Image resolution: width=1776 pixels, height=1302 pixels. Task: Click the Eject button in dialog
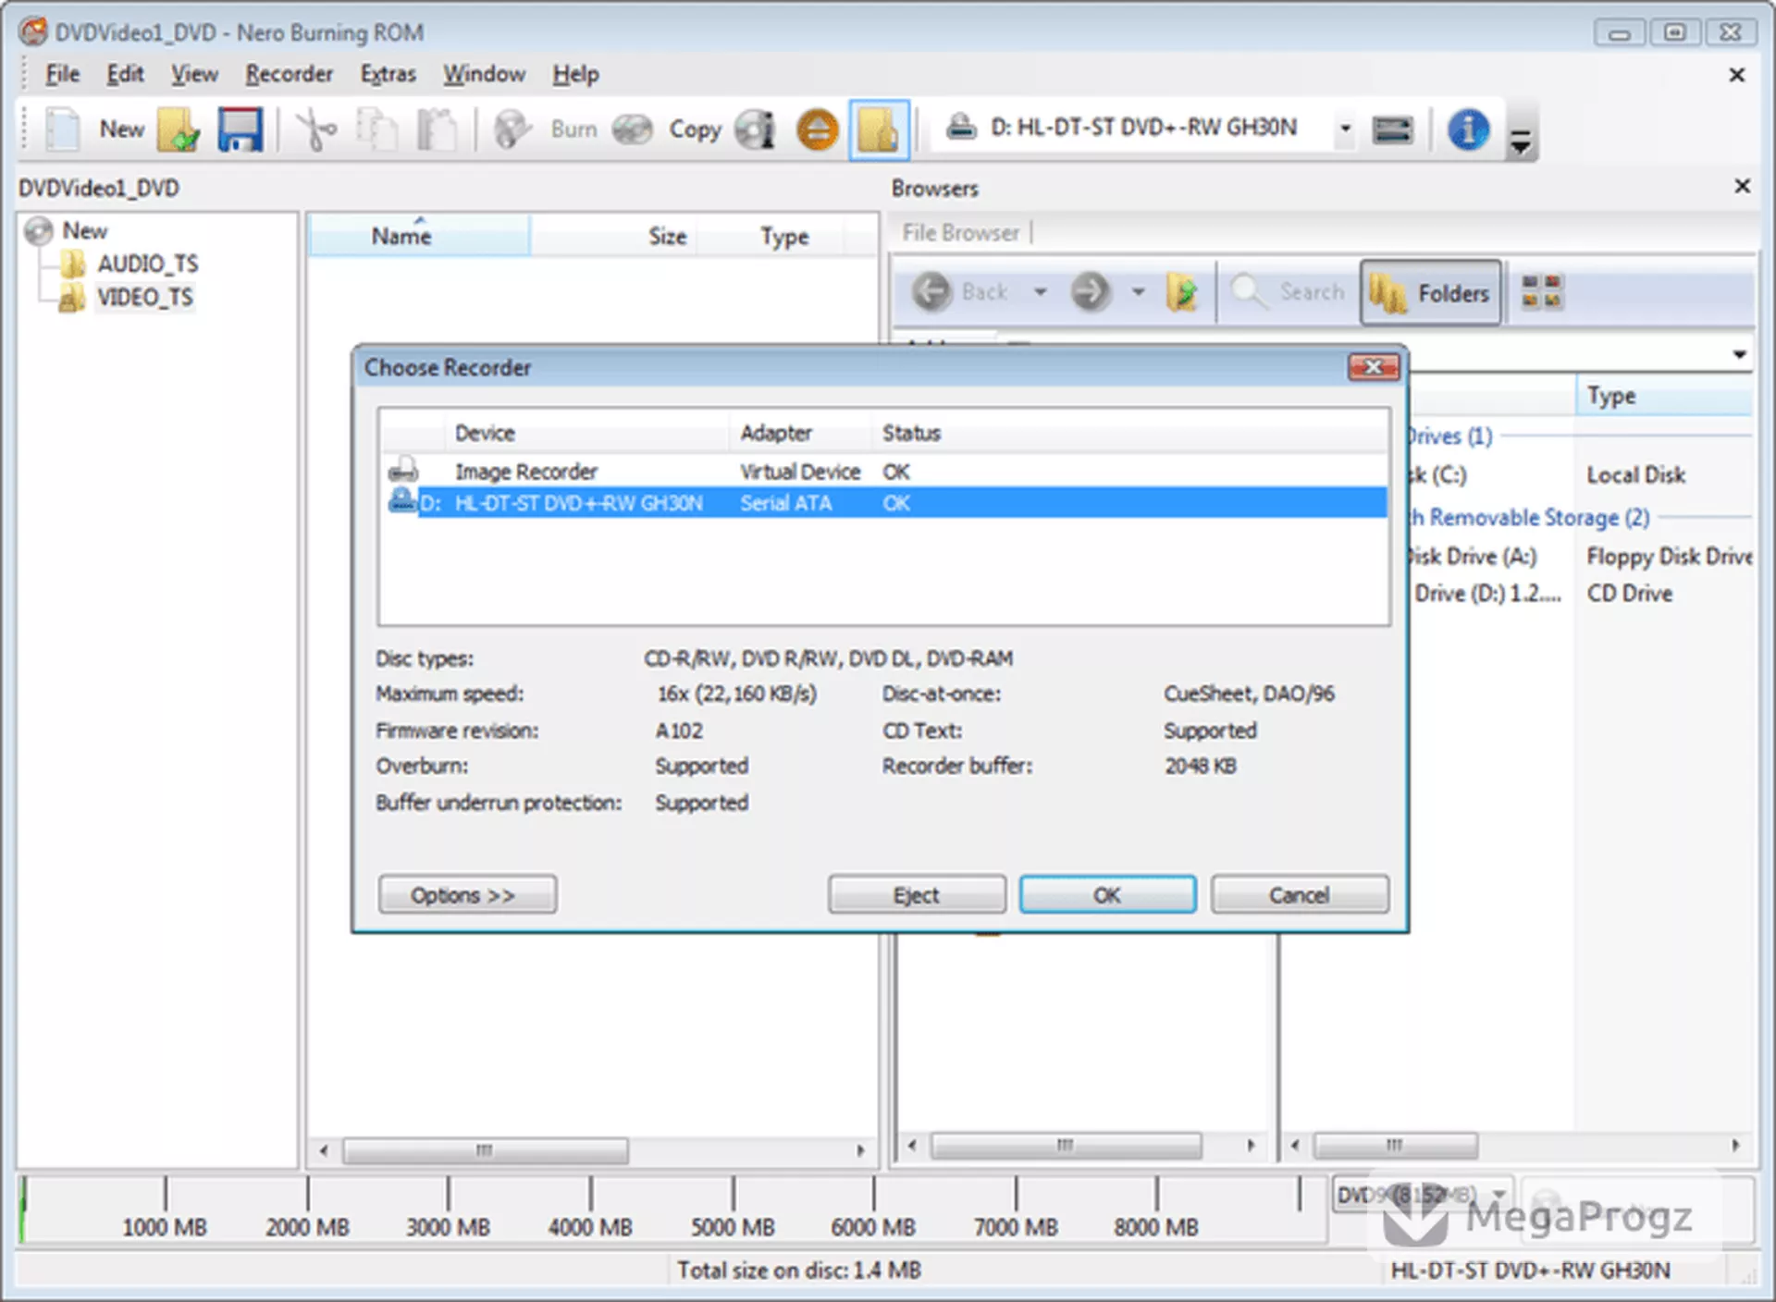tap(917, 894)
